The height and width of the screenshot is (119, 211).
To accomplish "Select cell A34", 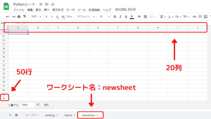I will point(18,32).
